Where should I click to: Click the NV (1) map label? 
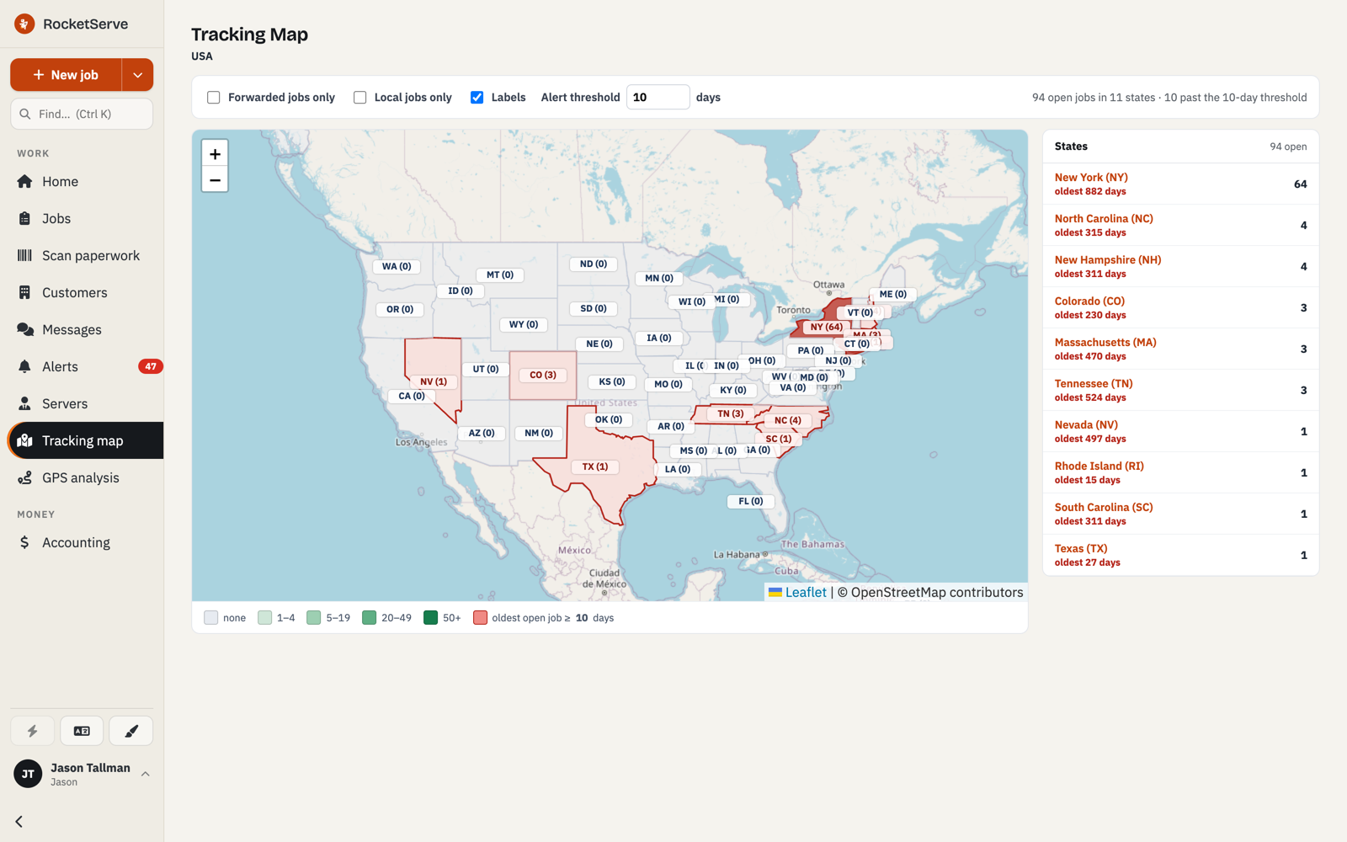[x=434, y=381]
